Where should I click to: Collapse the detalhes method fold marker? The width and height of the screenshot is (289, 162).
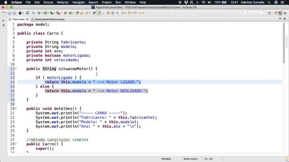[16, 108]
